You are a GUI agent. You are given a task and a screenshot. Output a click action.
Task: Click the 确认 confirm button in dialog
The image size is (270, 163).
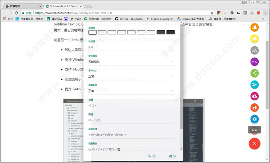172,156
